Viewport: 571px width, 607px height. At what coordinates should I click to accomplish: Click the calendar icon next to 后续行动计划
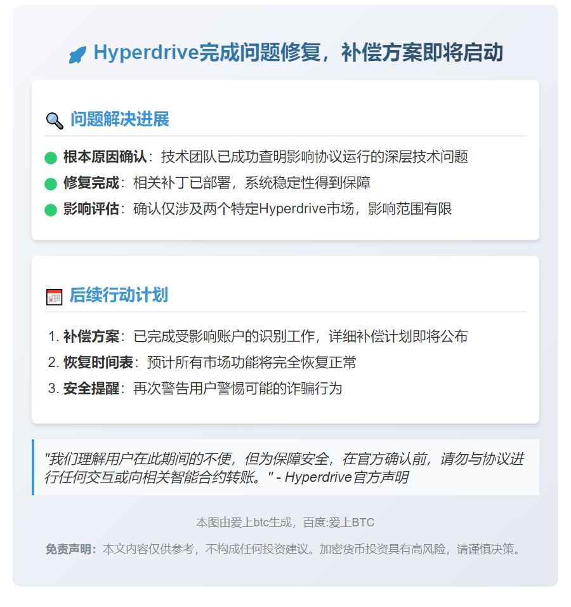53,293
